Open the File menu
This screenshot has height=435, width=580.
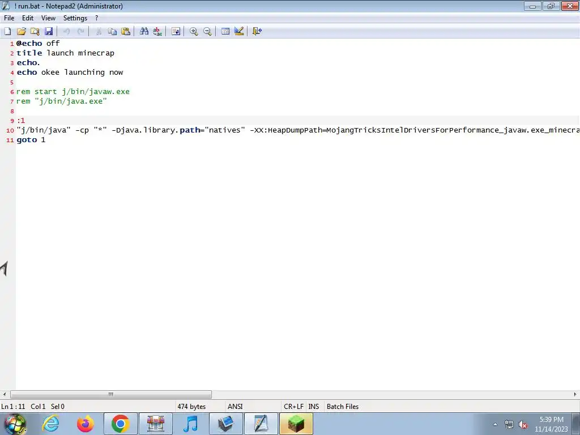9,18
